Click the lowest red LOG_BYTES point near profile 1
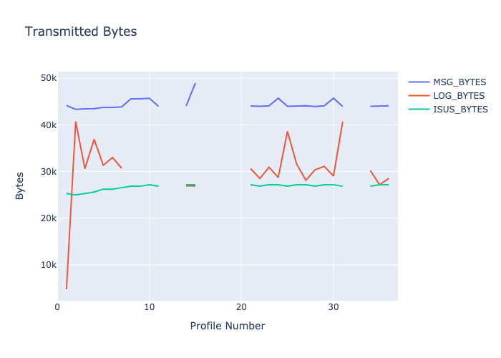Image resolution: width=501 pixels, height=358 pixels. (x=67, y=289)
